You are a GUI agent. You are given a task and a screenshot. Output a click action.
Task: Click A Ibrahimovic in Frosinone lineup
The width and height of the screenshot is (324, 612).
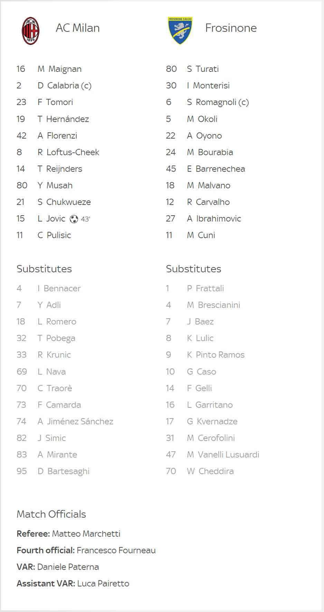214,219
